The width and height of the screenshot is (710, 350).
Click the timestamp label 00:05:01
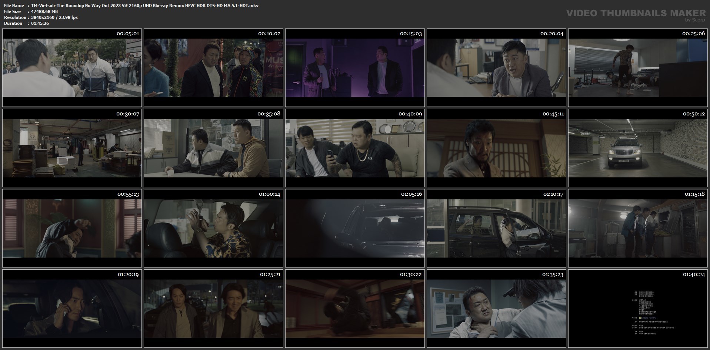coord(128,34)
